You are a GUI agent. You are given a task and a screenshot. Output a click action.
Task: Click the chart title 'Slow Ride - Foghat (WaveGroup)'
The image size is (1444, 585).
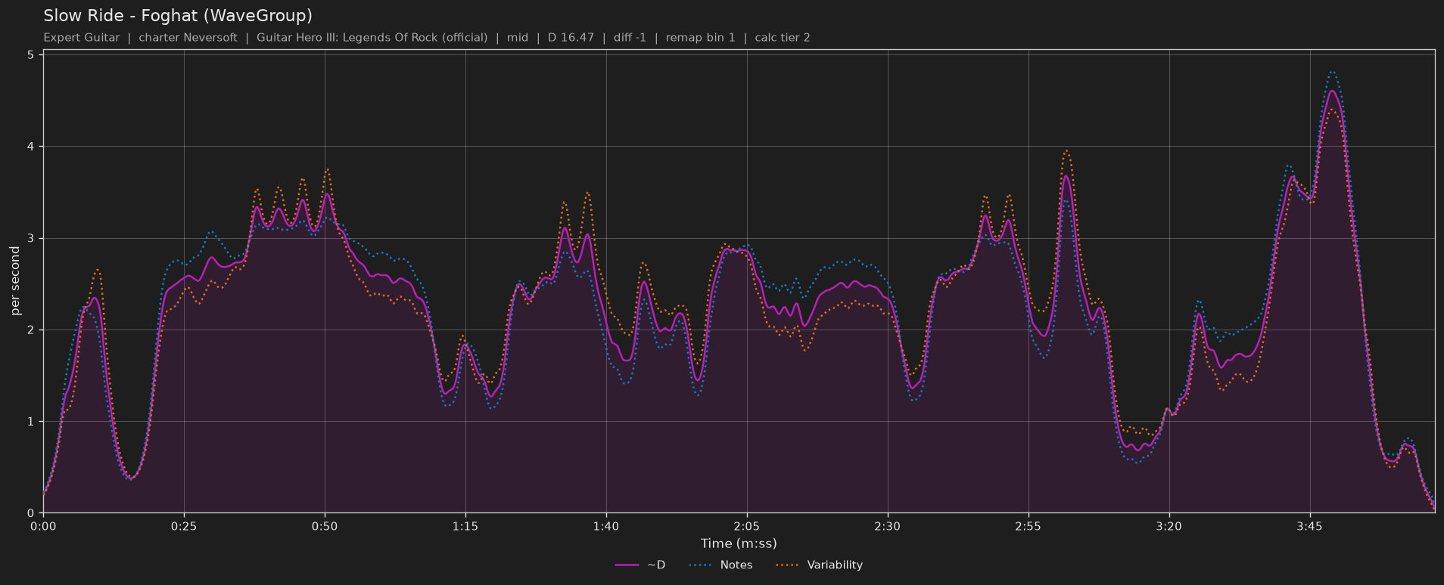(x=178, y=16)
